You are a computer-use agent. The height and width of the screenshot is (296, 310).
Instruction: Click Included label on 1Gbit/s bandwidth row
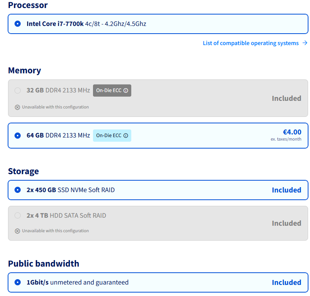point(286,282)
